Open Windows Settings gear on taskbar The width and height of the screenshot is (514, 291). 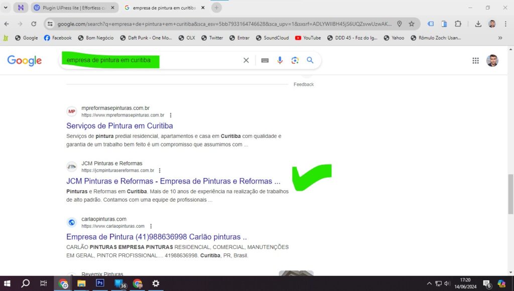[x=156, y=283]
